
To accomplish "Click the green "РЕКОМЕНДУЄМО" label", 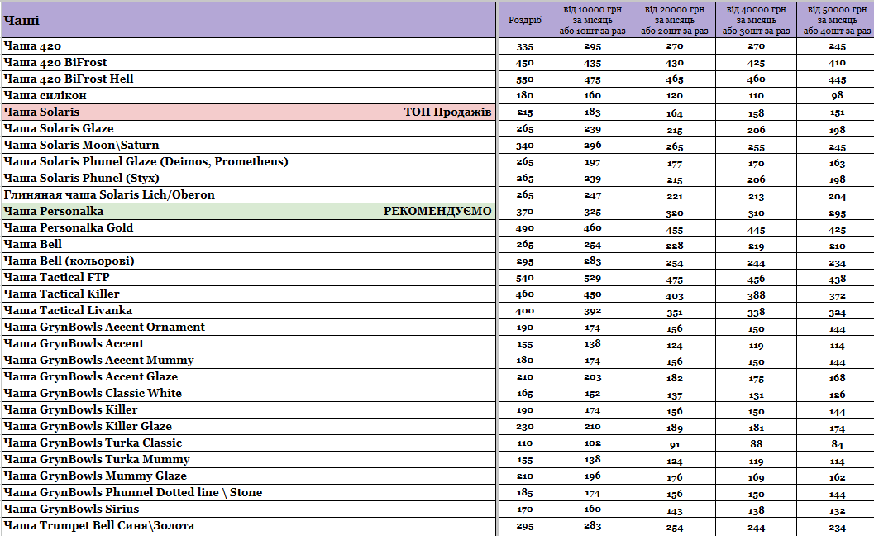I will pos(437,212).
